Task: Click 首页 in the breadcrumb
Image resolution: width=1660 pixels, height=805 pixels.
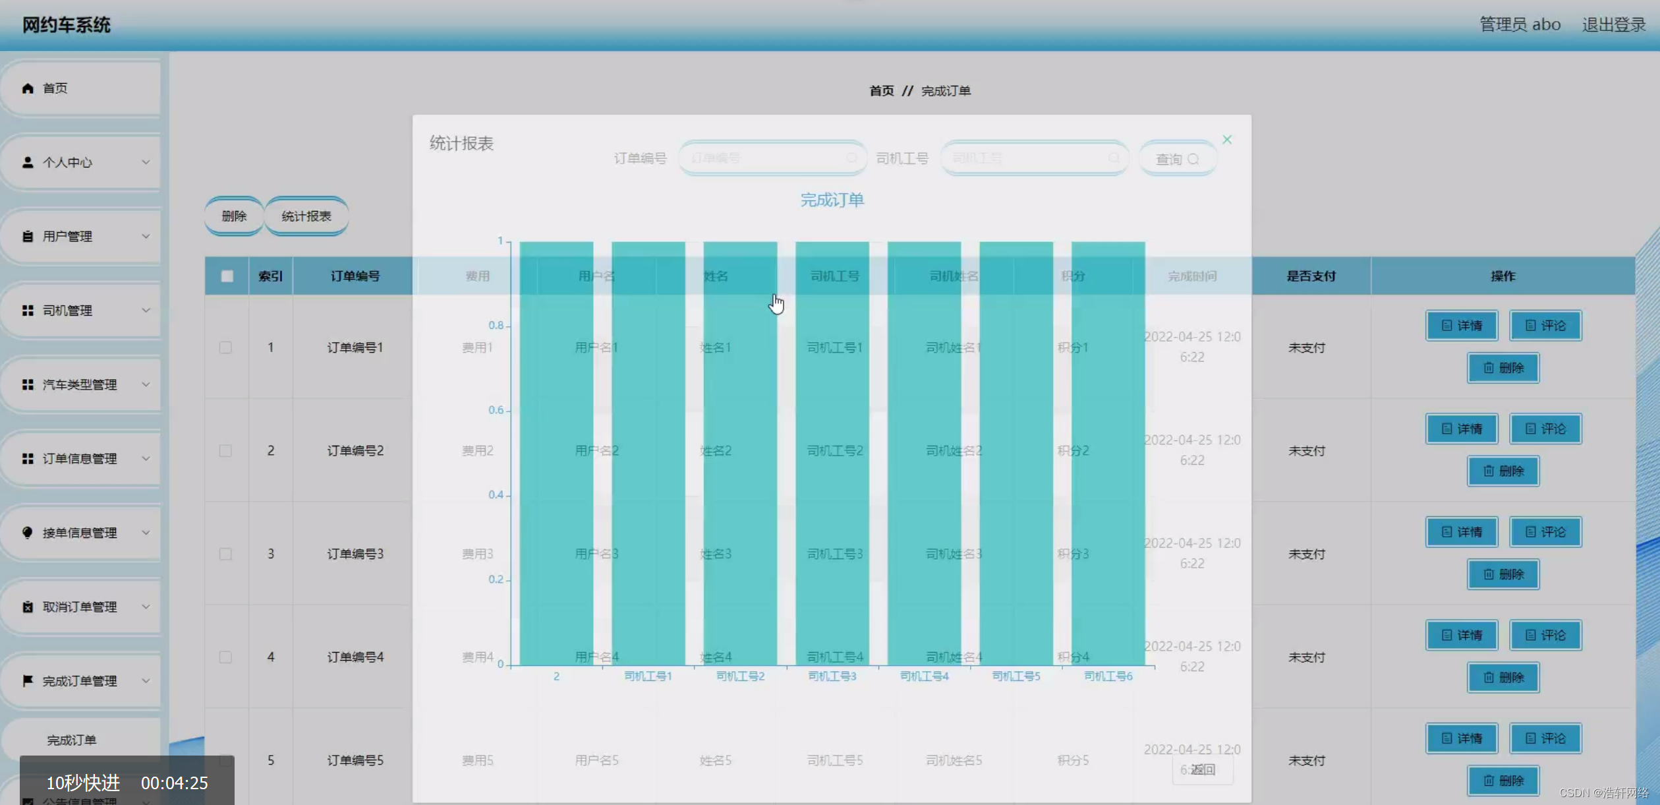Action: coord(881,91)
